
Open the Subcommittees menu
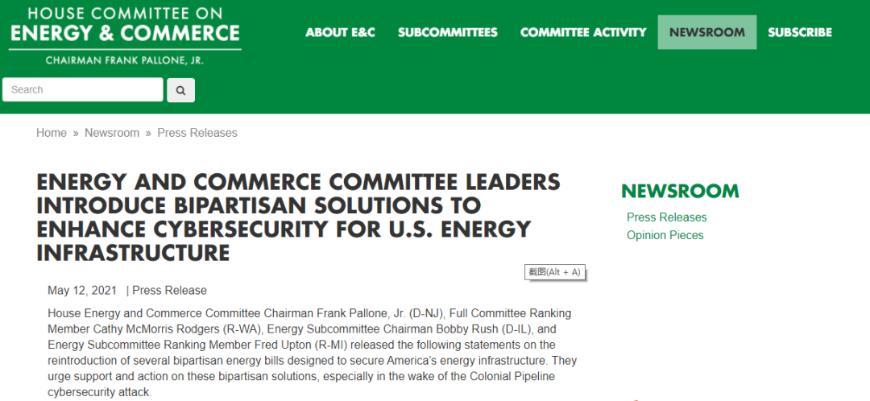pyautogui.click(x=448, y=32)
